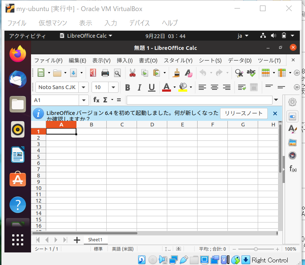Open Paste options dropdown arrow
The image size is (305, 265).
click(x=165, y=73)
